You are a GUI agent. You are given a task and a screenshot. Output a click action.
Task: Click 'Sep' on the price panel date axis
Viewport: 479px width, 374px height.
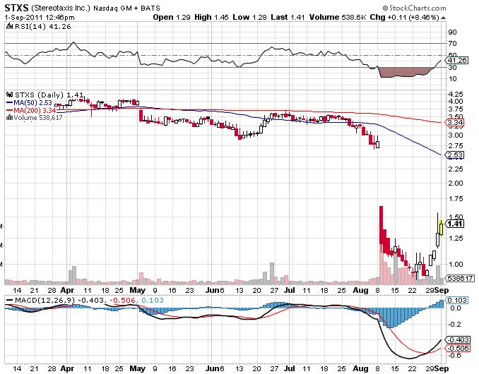pos(442,290)
